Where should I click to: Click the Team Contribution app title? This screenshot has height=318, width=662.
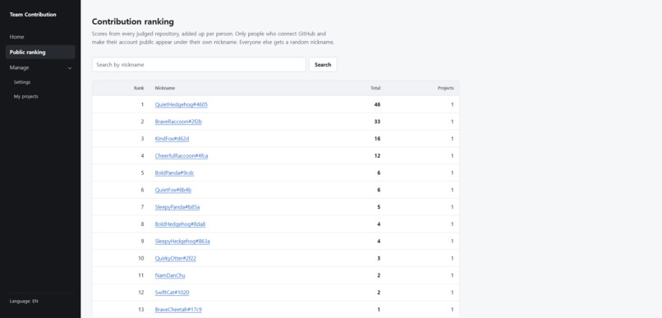click(x=33, y=15)
